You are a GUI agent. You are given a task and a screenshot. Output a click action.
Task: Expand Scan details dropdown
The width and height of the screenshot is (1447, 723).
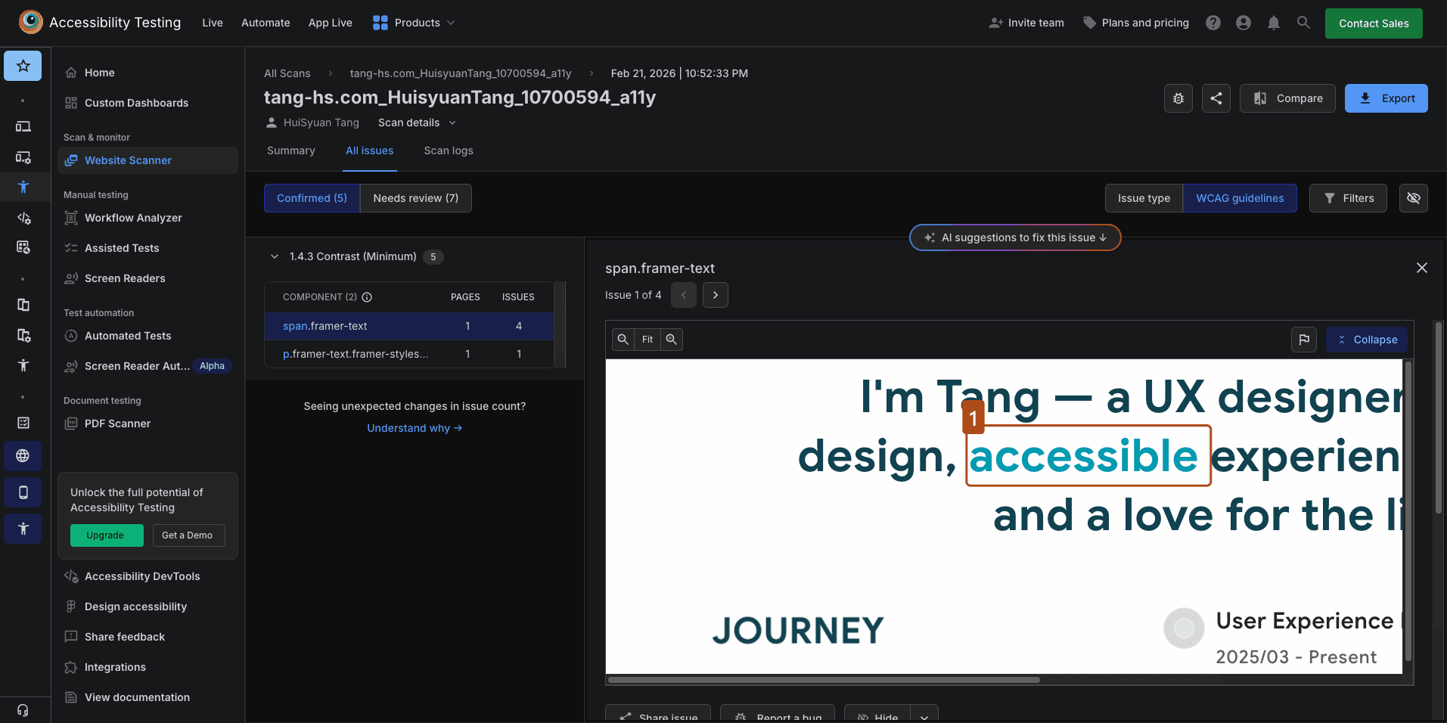click(417, 123)
